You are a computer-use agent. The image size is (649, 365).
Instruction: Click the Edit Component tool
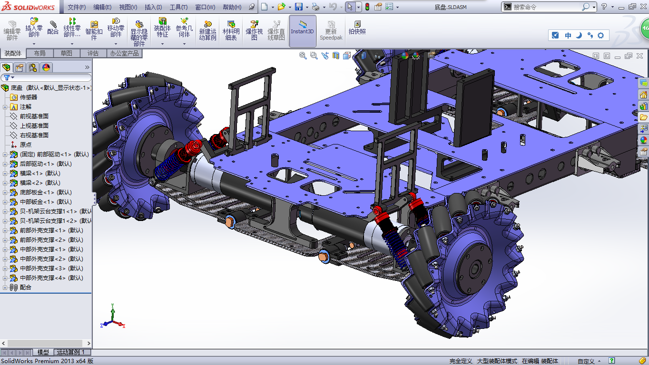[12, 30]
